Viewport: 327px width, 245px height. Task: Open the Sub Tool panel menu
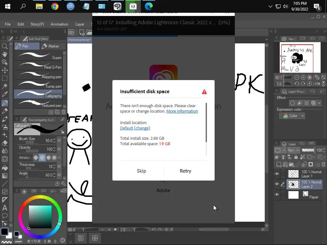[17, 38]
